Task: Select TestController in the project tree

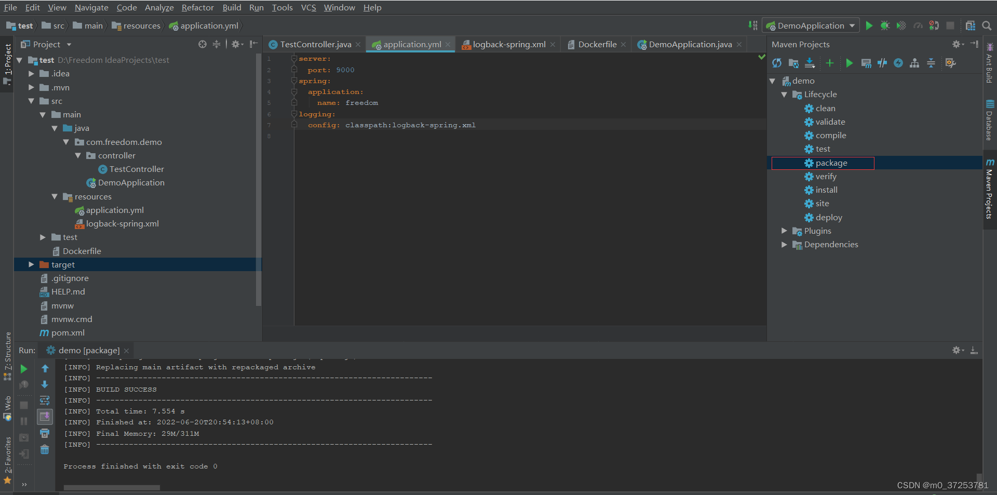Action: click(136, 169)
